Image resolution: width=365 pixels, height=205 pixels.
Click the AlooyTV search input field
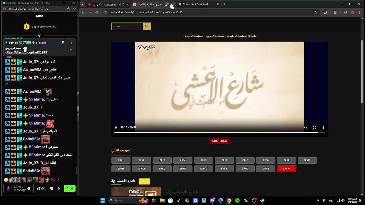click(x=127, y=26)
